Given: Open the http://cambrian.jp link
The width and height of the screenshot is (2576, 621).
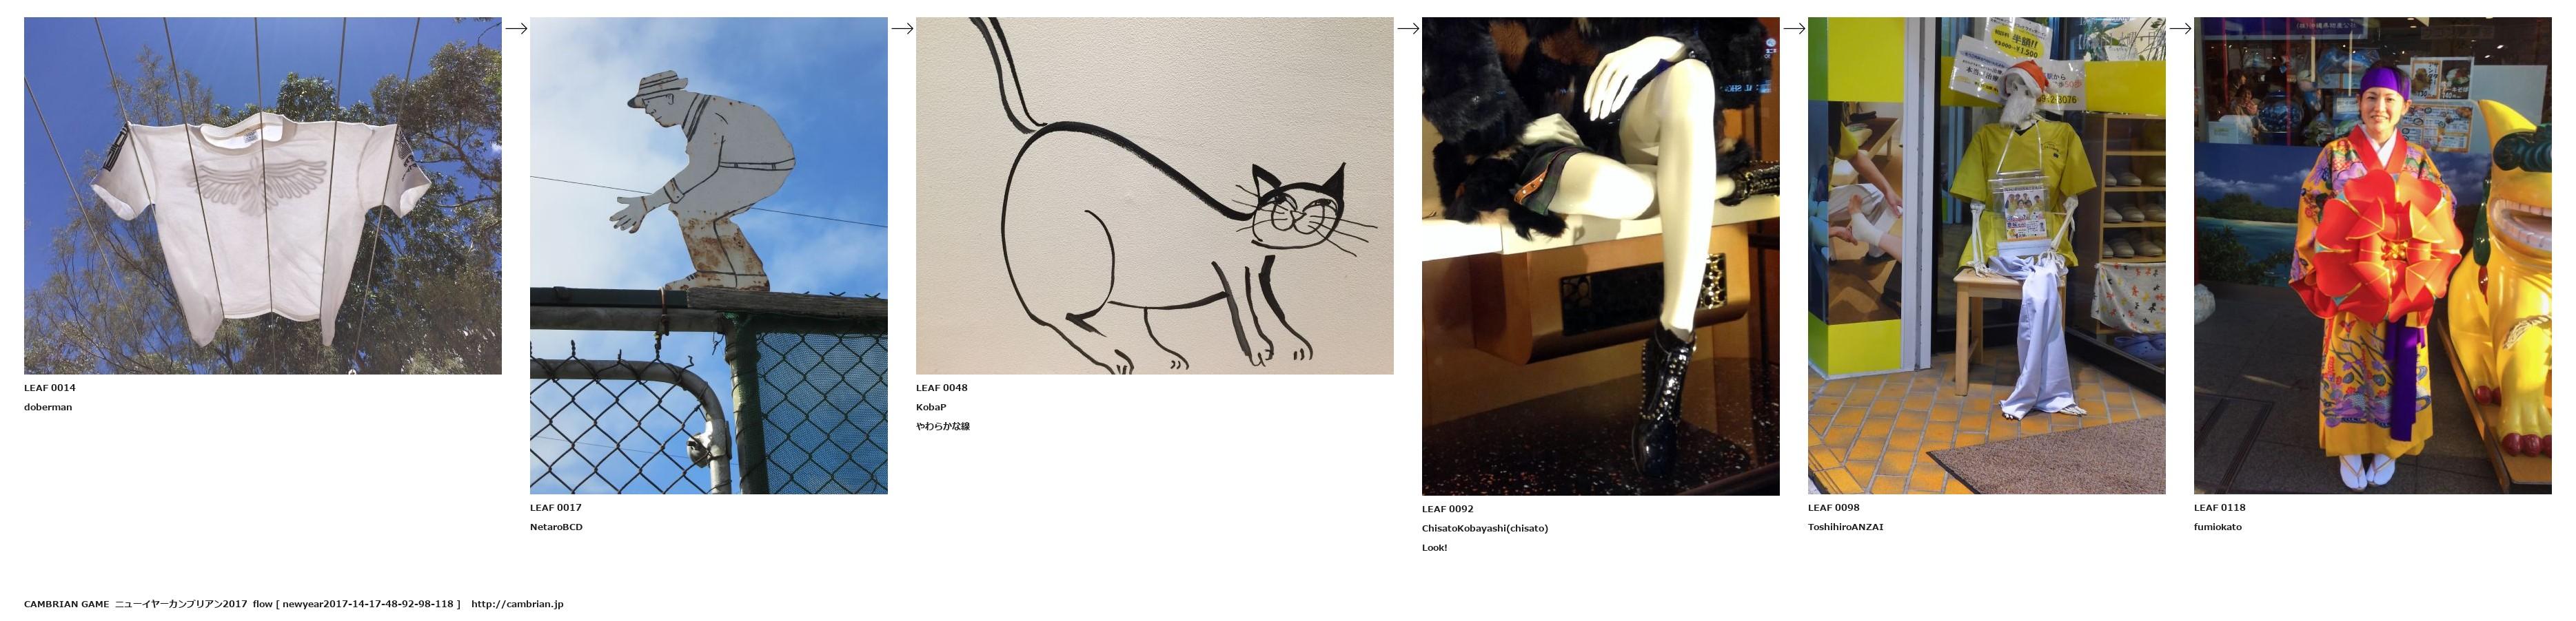Looking at the screenshot, I should click(517, 604).
